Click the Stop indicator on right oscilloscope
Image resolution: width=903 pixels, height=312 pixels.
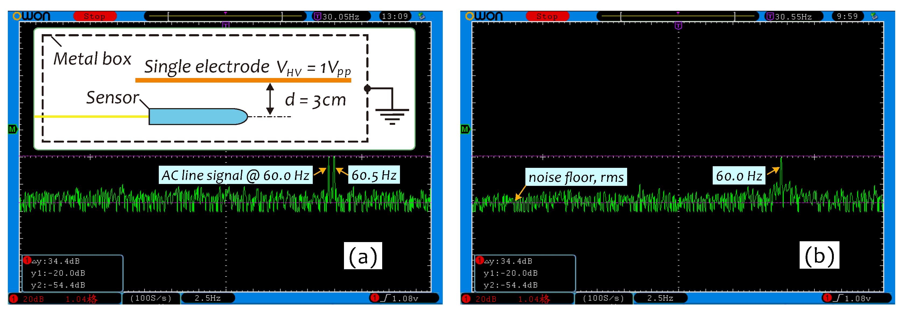pos(547,16)
